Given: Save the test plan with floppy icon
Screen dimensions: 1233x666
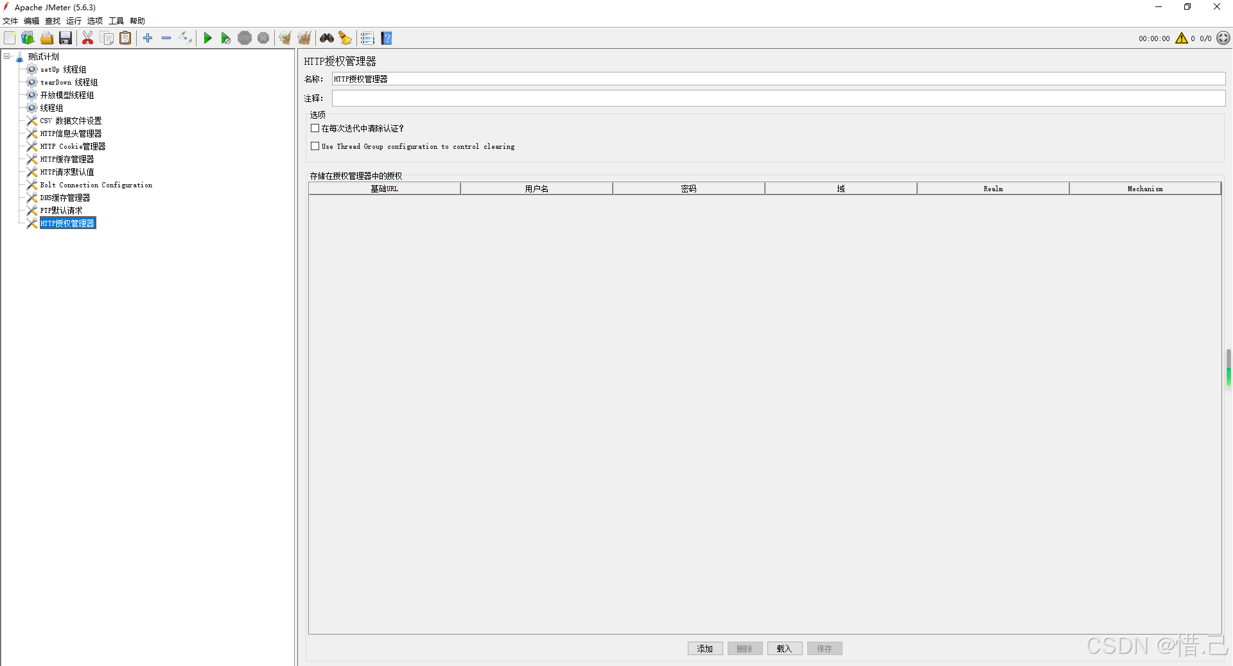Looking at the screenshot, I should [66, 38].
